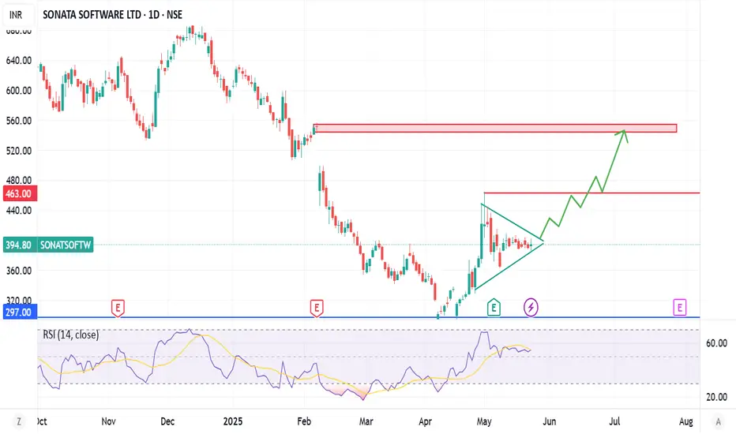Click the 600.00 price axis value
The height and width of the screenshot is (434, 736).
click(x=19, y=91)
